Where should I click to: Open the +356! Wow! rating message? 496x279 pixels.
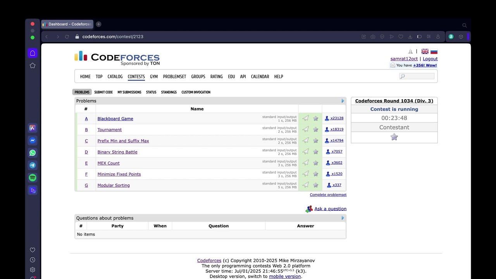pyautogui.click(x=425, y=65)
